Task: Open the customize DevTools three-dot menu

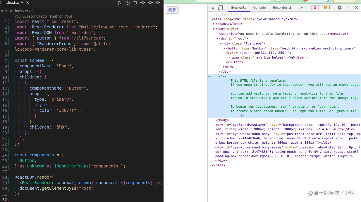Action: (349, 8)
